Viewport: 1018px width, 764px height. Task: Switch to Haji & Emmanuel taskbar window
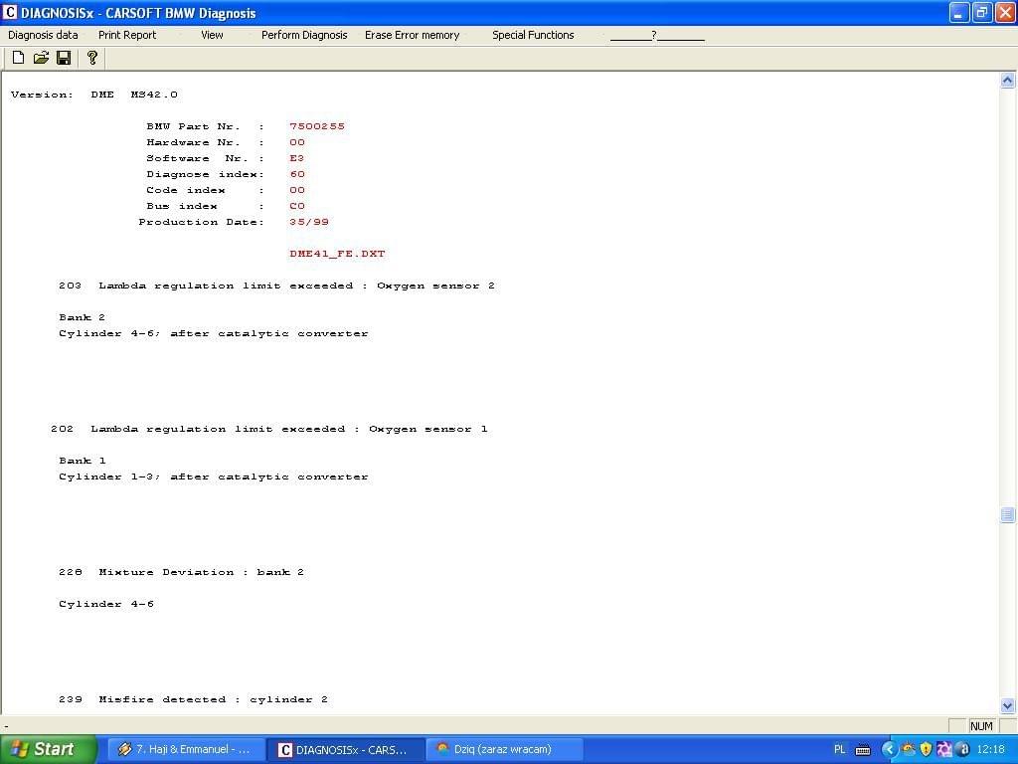tap(186, 749)
